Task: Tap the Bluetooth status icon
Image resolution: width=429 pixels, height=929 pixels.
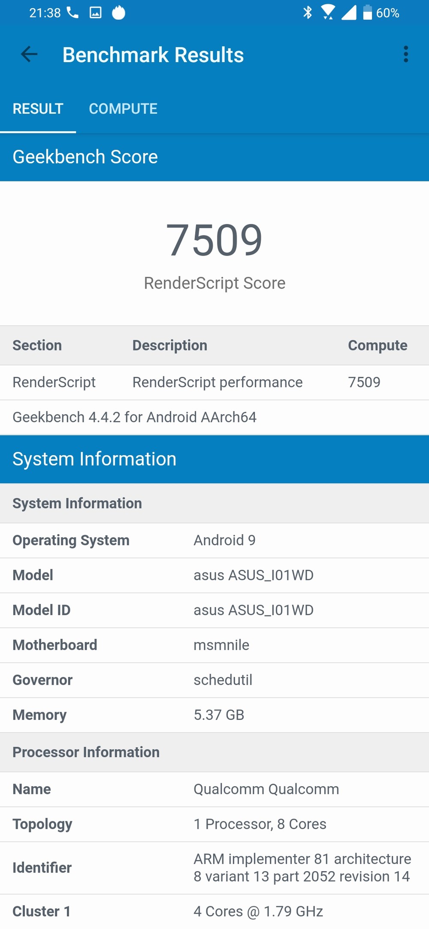Action: pos(307,12)
